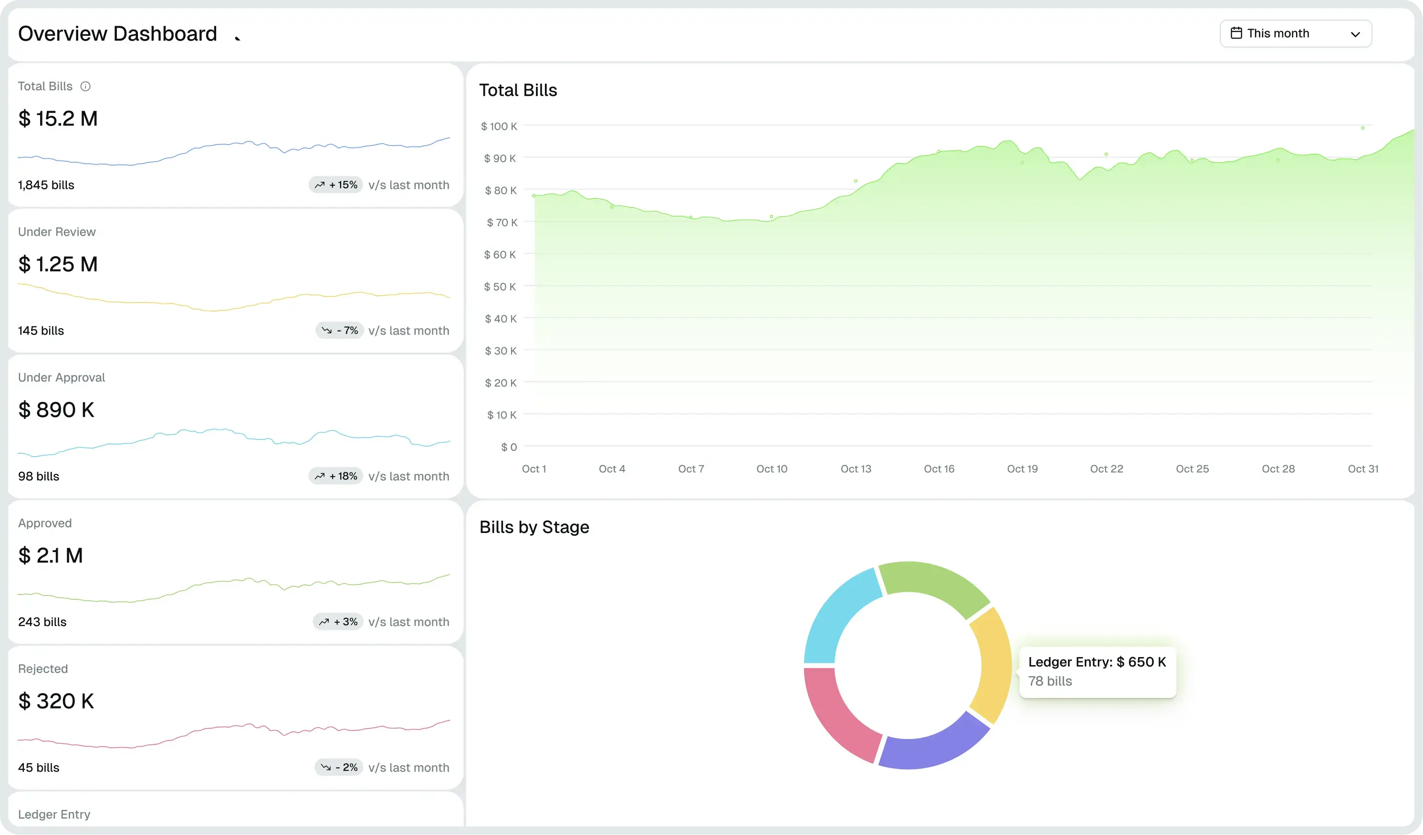This screenshot has width=1423, height=835.
Task: Open the Under Review summary card
Action: (x=235, y=281)
